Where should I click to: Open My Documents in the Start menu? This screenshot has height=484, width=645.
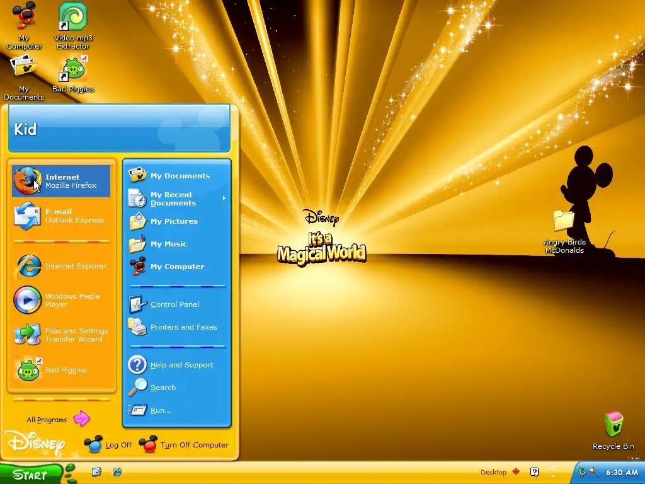coord(177,176)
